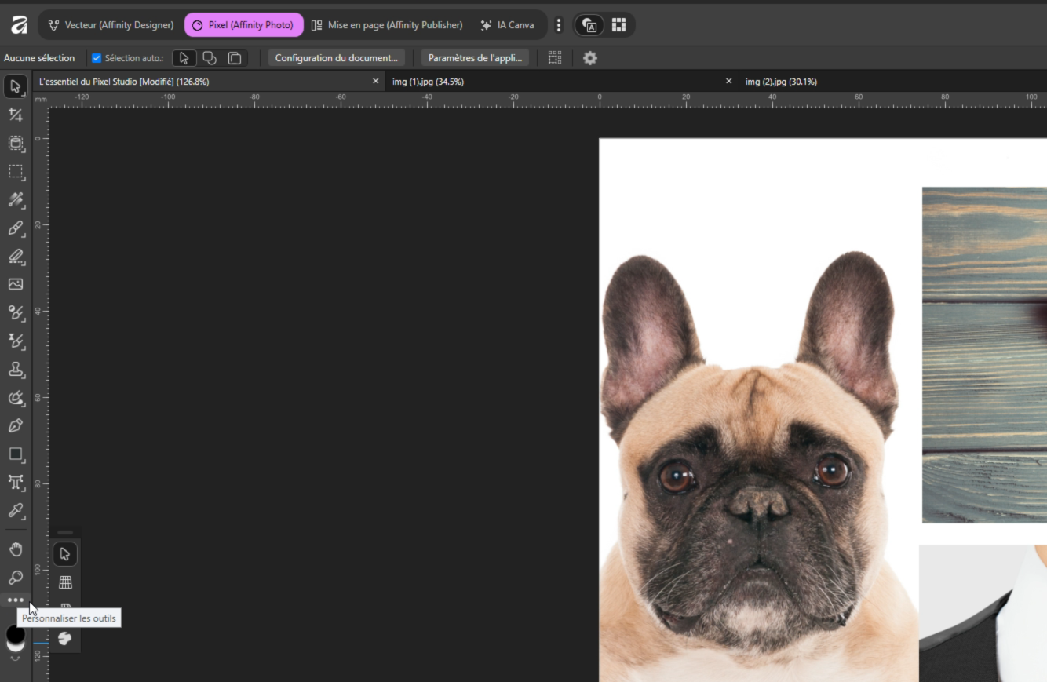
Task: Open the three-dot studio overflow menu
Action: click(558, 25)
